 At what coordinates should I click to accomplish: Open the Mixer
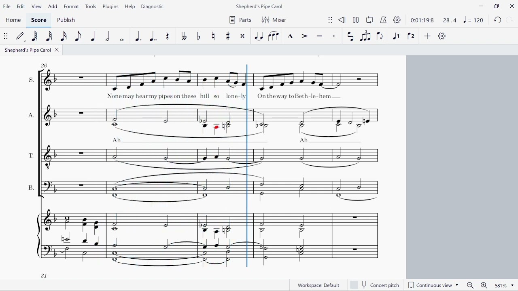pos(274,20)
